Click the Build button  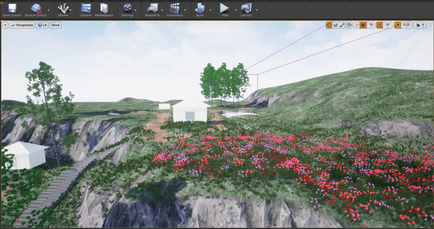200,9
